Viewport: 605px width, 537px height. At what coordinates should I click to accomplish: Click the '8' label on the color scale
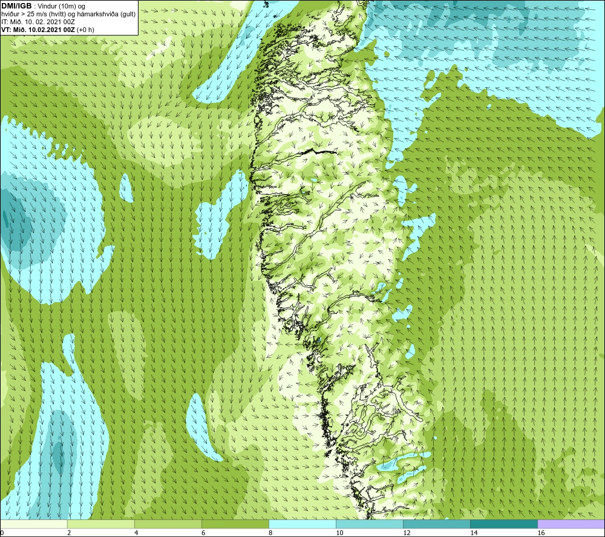click(x=270, y=533)
